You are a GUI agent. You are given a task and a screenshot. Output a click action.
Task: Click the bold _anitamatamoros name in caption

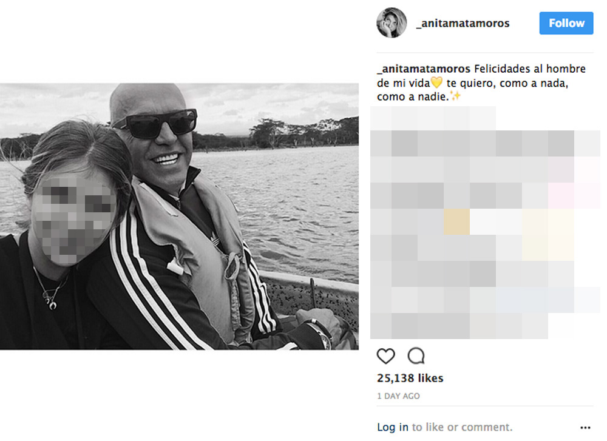424,69
